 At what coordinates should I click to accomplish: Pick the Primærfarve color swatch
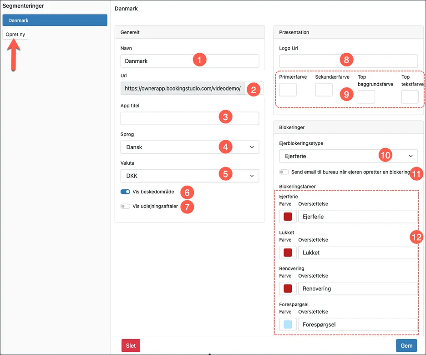[x=288, y=90]
